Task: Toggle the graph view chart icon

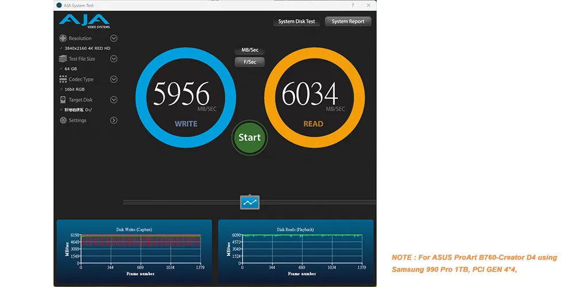Action: pos(250,203)
